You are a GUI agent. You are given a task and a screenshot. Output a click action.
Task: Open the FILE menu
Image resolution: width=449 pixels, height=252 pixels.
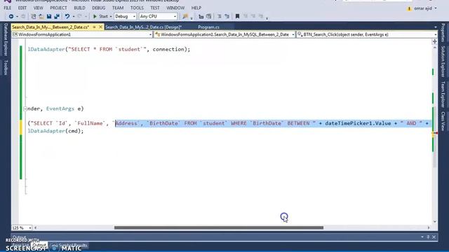click(8, 8)
